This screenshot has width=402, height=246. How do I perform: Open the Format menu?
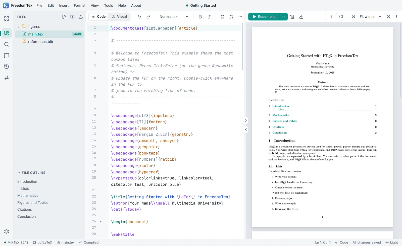coord(80,6)
